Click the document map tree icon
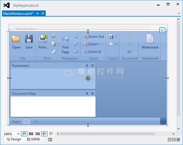 [129, 44]
